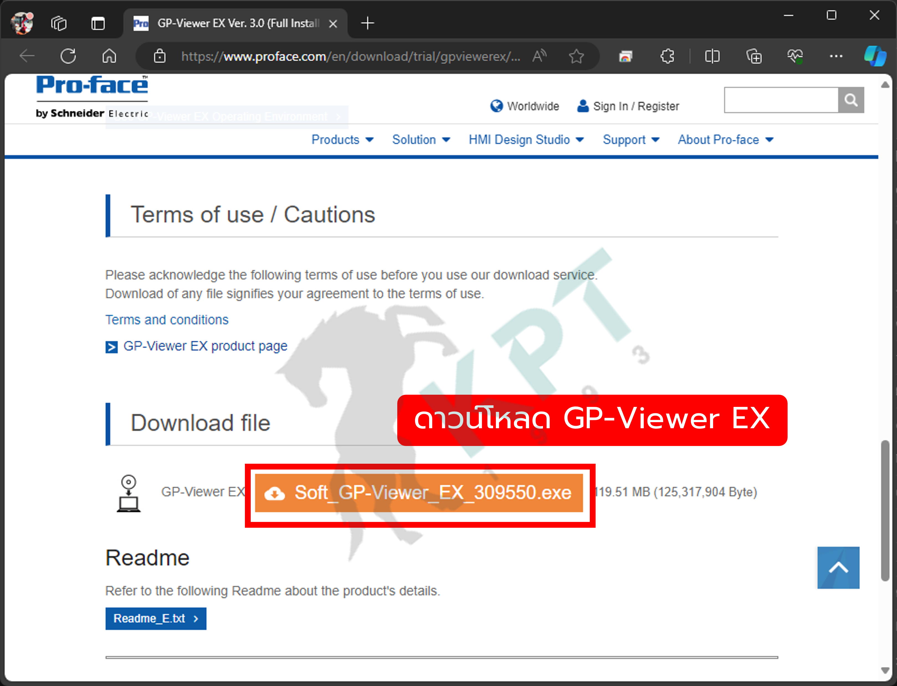Viewport: 897px width, 686px height.
Task: Close the GP-Viewer EX browser tab
Action: (333, 24)
